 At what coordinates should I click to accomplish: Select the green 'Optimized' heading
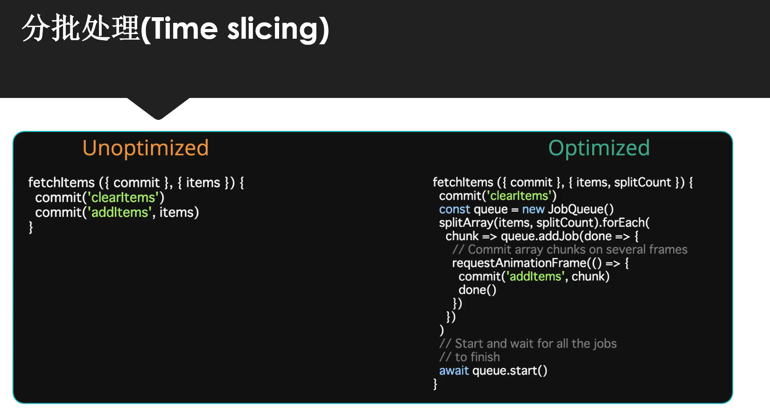tap(599, 148)
